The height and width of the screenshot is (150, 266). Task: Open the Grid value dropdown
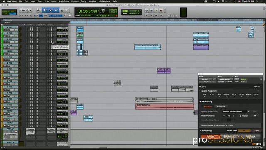coord(140,11)
